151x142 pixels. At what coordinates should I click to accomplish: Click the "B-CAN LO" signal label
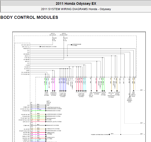click(27, 69)
